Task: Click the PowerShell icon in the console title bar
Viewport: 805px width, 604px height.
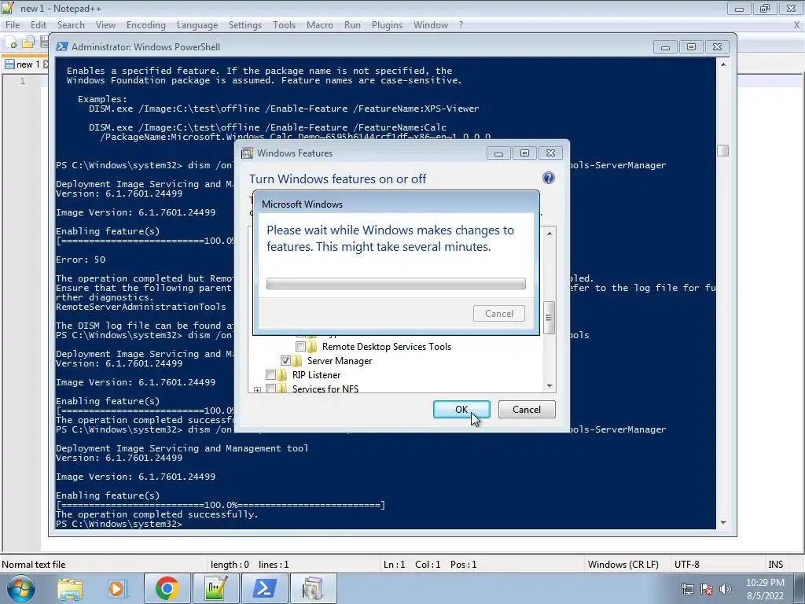Action: tap(62, 46)
